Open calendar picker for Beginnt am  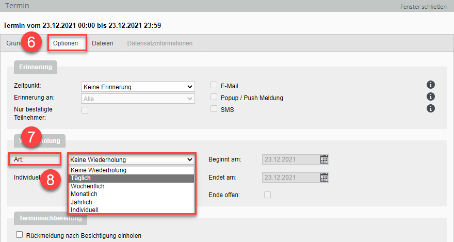(x=324, y=159)
